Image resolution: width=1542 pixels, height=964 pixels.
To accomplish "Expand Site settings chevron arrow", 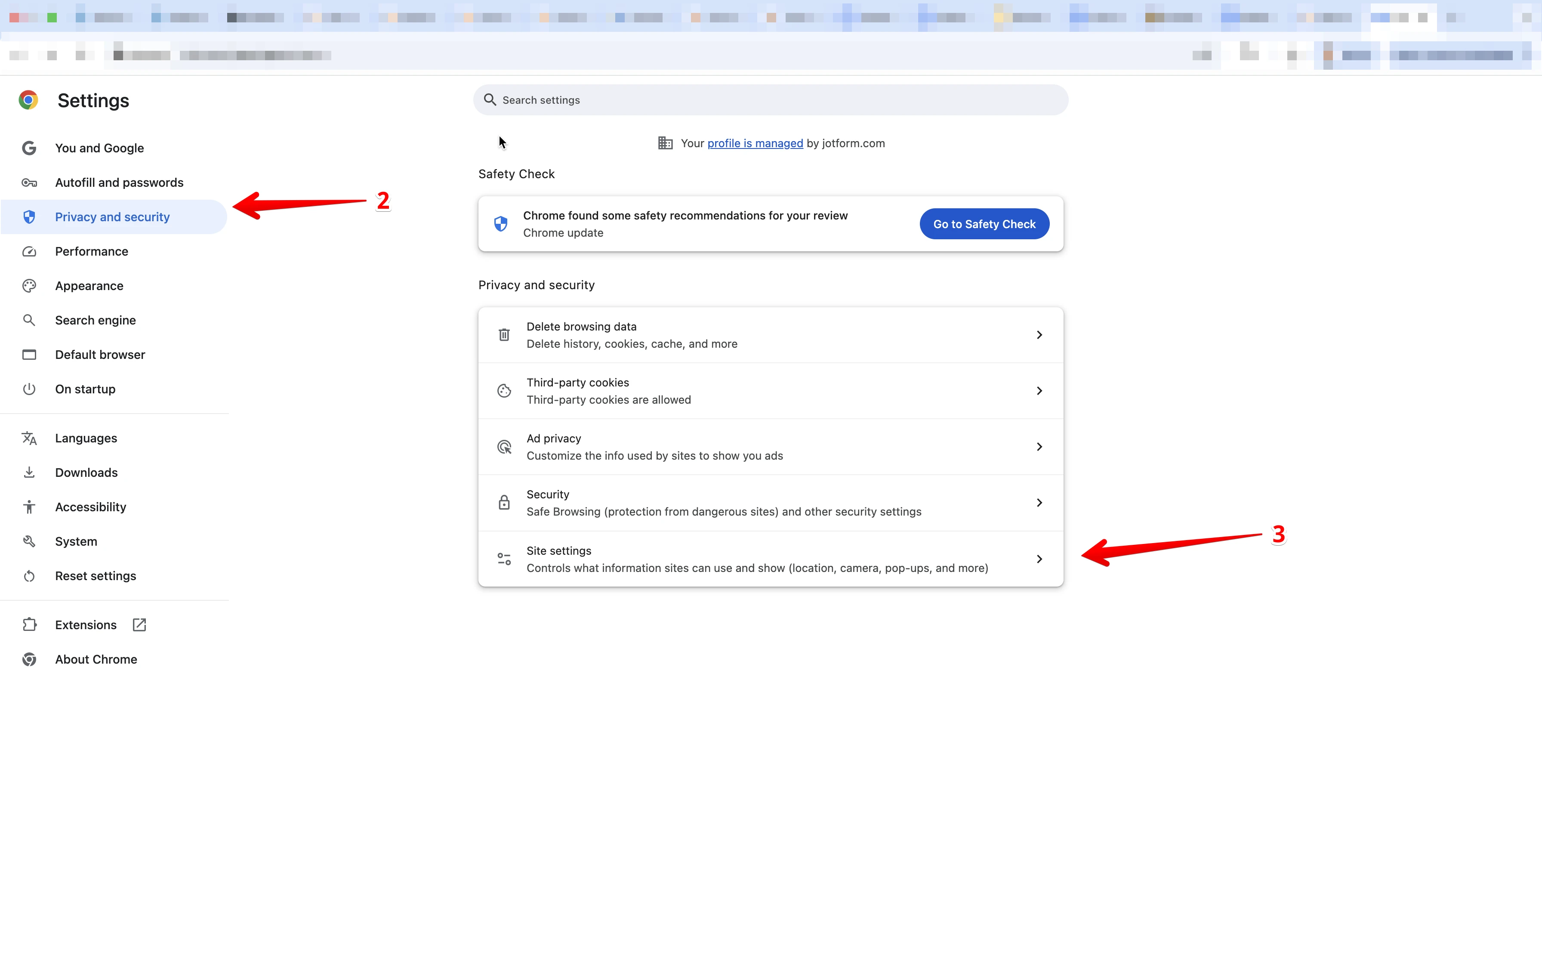I will pos(1039,559).
